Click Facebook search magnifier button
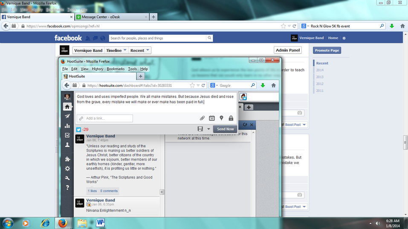This screenshot has width=408, height=229. pos(209,38)
